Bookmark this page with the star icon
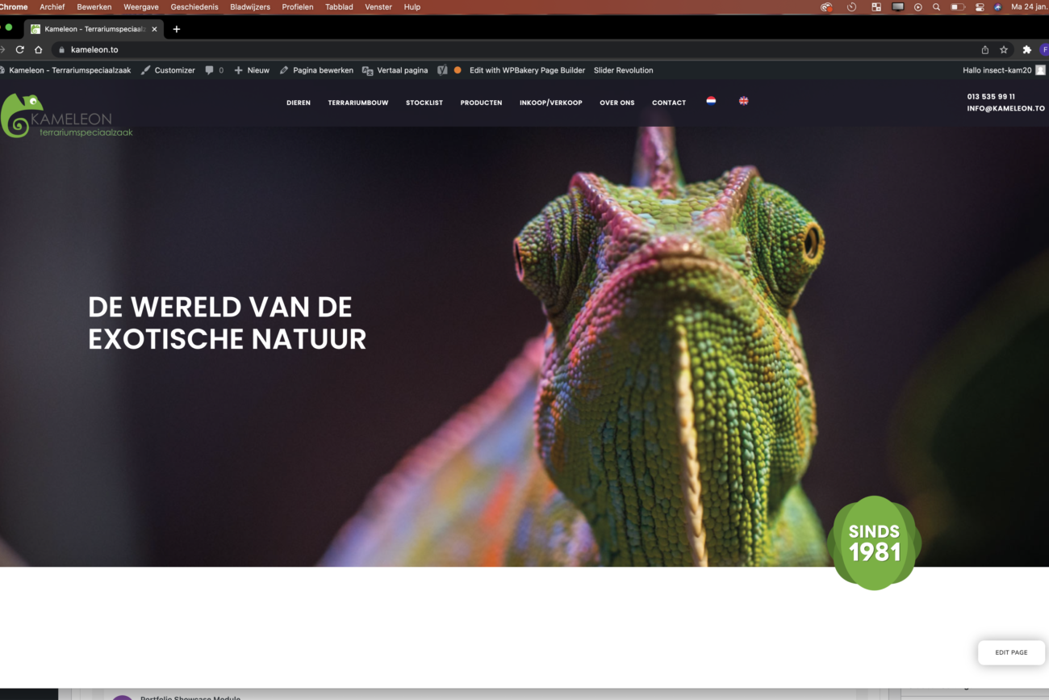This screenshot has height=700, width=1049. pyautogui.click(x=1004, y=49)
